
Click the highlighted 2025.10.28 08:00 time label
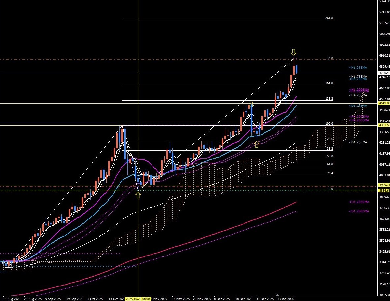pyautogui.click(x=138, y=299)
